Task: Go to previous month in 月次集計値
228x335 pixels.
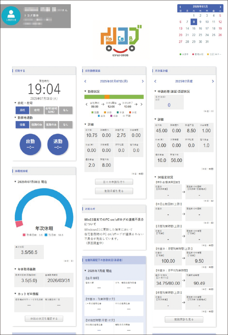Action: point(155,81)
